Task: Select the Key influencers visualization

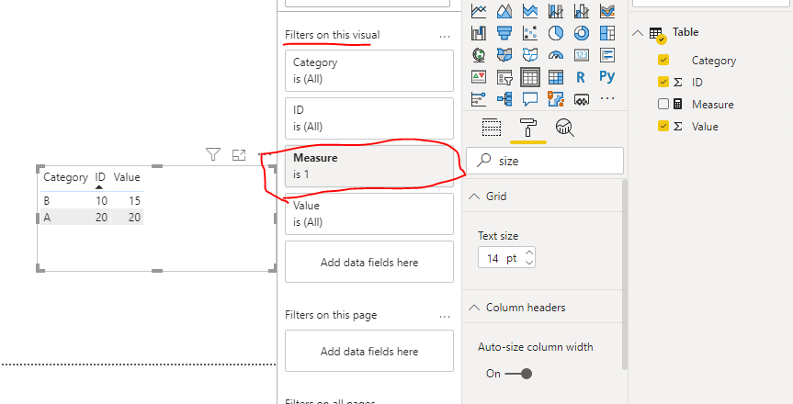Action: [x=479, y=98]
